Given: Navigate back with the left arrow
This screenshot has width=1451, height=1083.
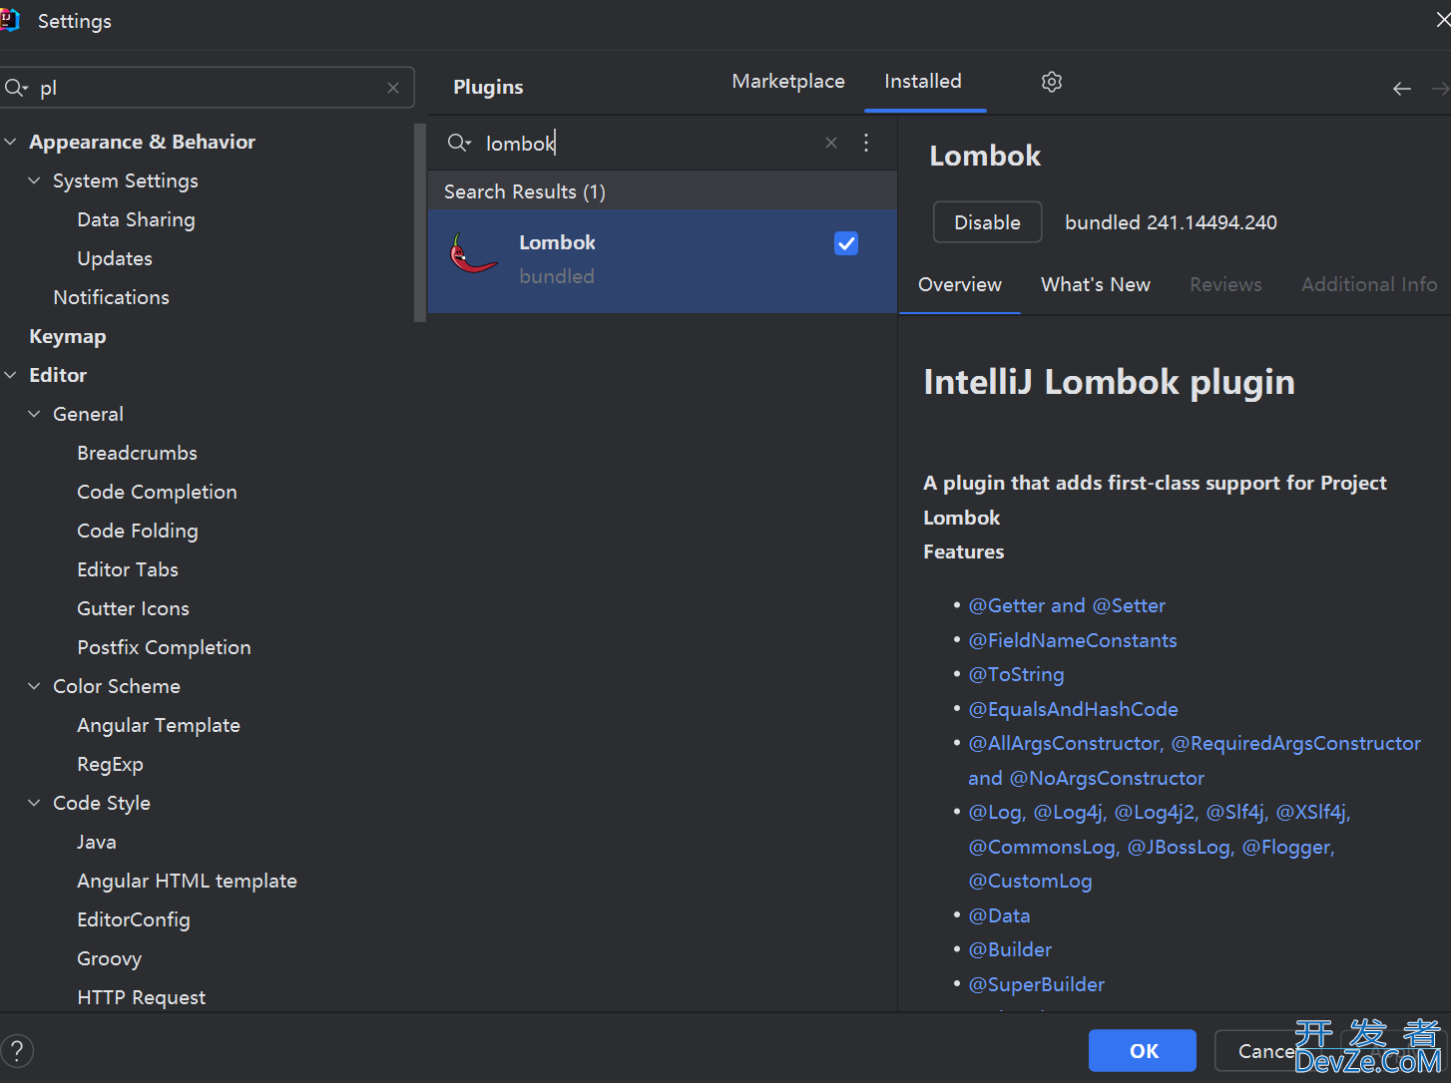Looking at the screenshot, I should (x=1401, y=89).
